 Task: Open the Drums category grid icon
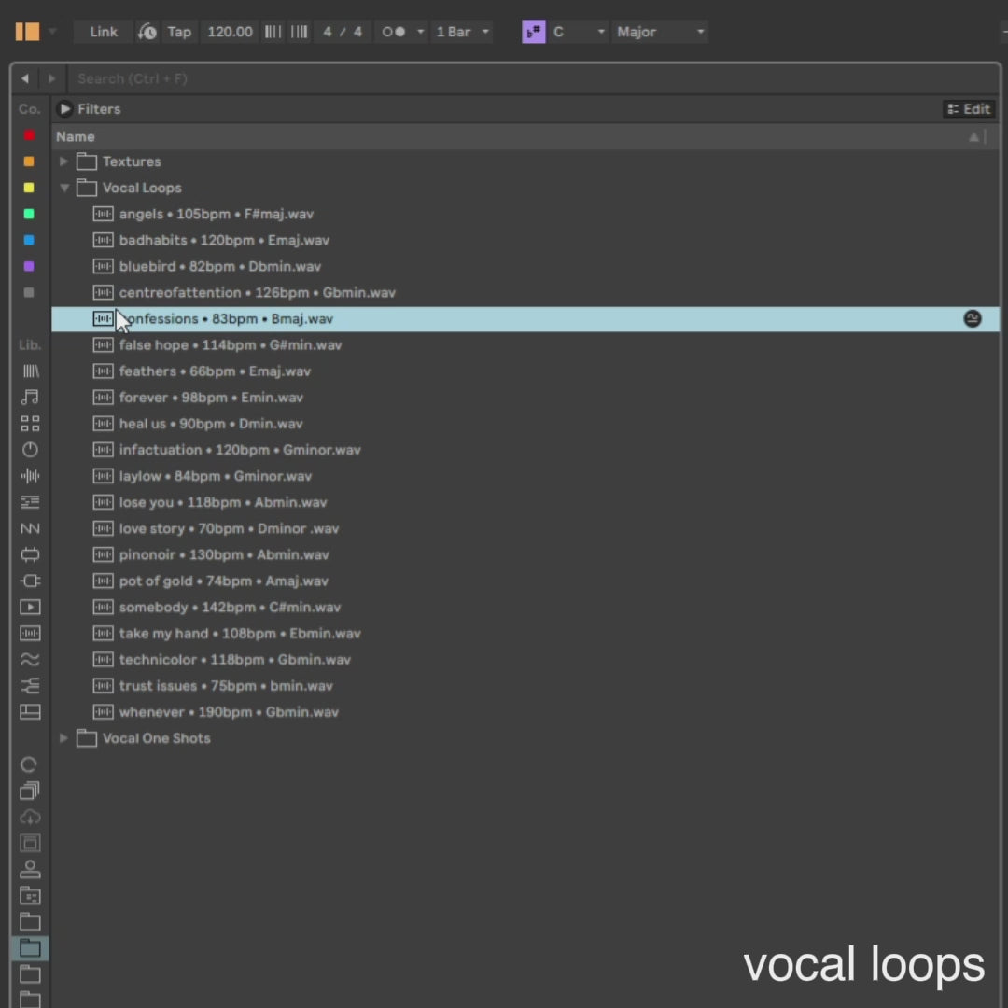[x=30, y=424]
